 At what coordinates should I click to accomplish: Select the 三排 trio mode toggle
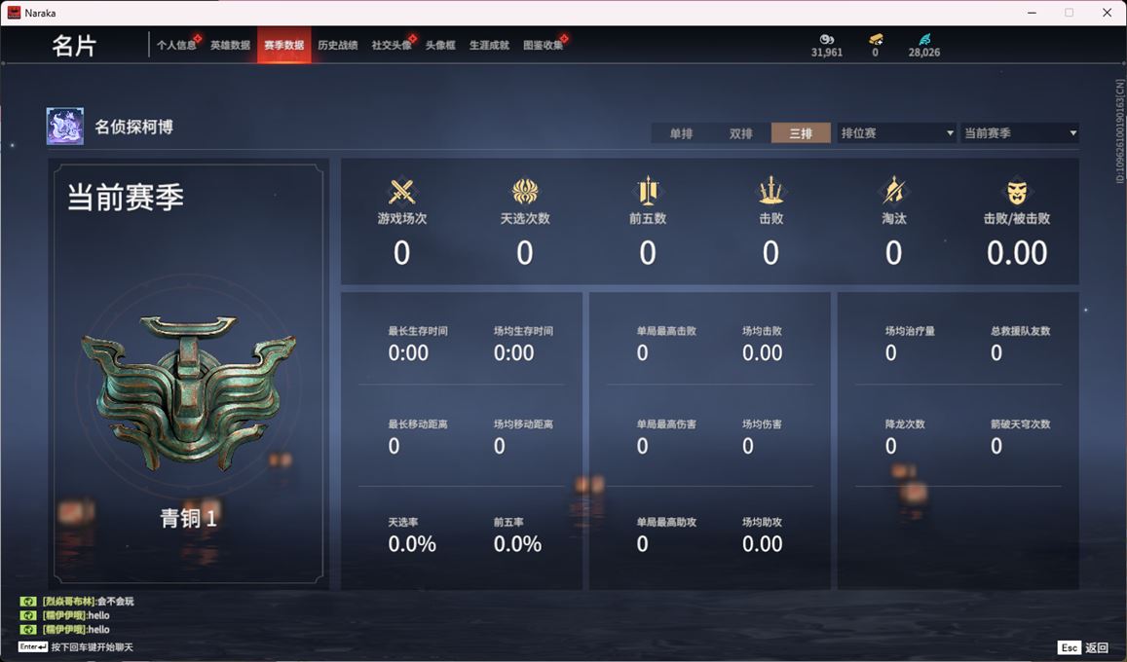tap(801, 132)
